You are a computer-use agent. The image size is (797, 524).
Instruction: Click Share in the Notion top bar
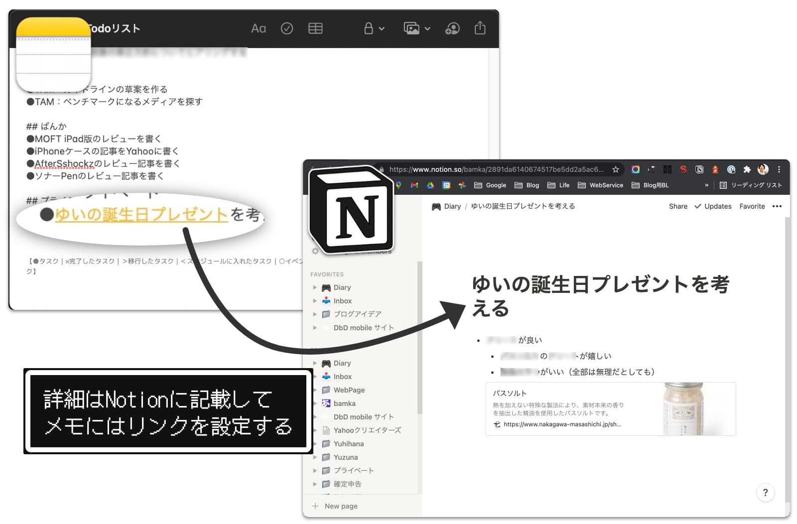click(678, 206)
